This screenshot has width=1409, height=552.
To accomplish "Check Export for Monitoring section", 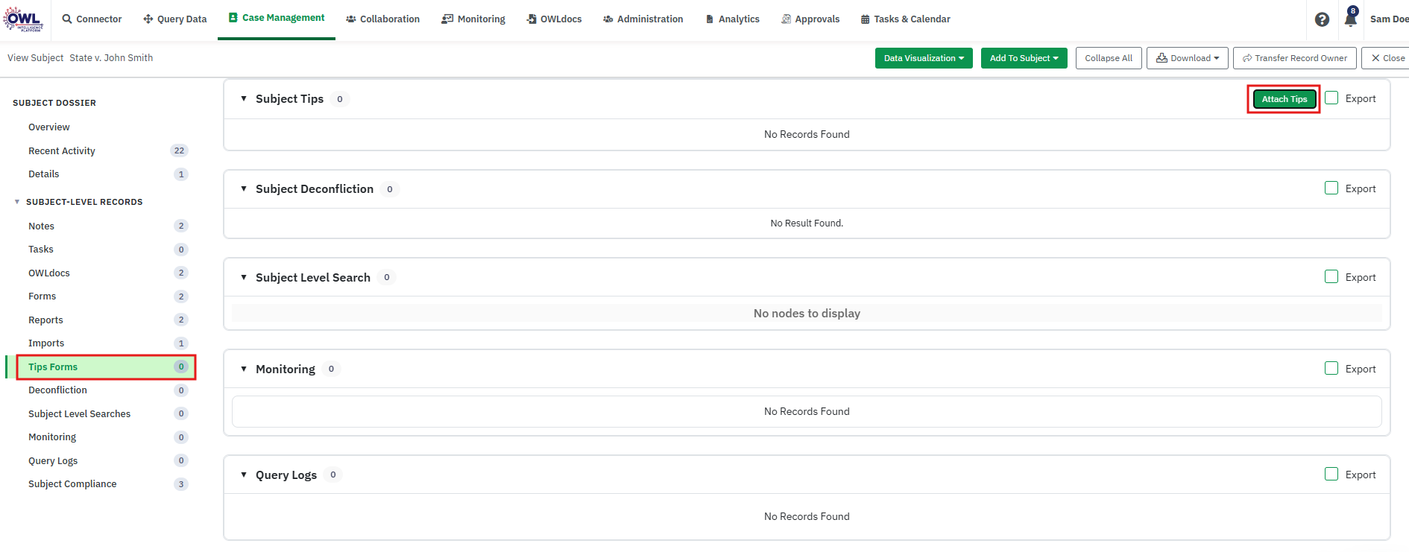I will coord(1331,368).
